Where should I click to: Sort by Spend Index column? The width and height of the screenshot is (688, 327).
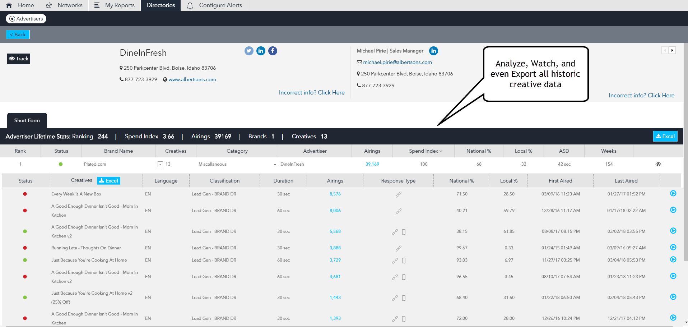(x=426, y=151)
